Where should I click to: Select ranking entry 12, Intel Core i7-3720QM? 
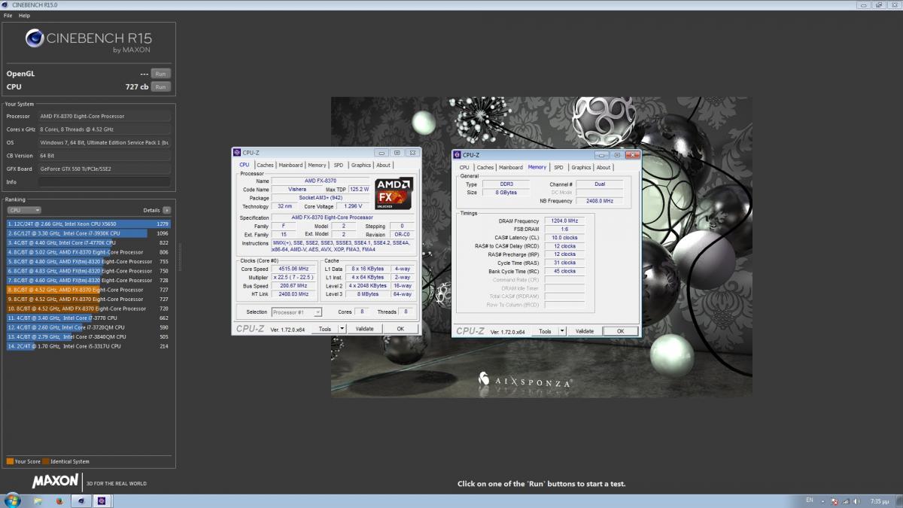(x=89, y=327)
